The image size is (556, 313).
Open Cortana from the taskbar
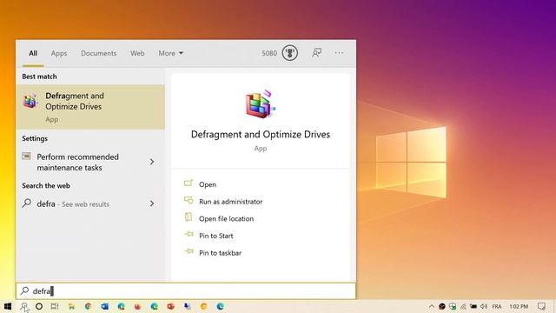[39, 306]
